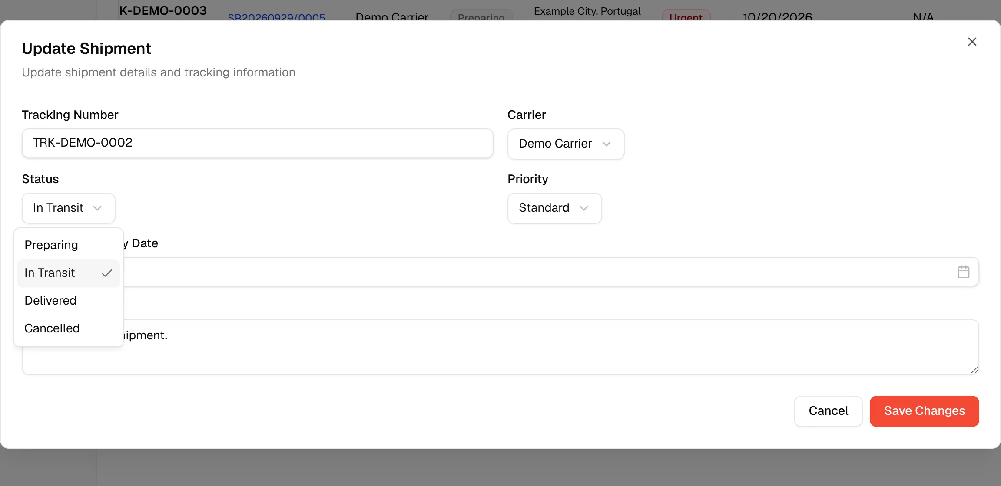This screenshot has width=1001, height=486.
Task: Pick Delivered in the status dropdown list
Action: (69, 301)
